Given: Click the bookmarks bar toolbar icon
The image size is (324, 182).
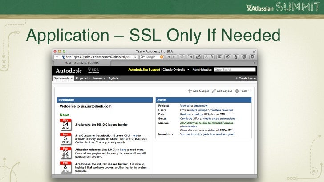Looking at the screenshot, I should [x=219, y=57].
